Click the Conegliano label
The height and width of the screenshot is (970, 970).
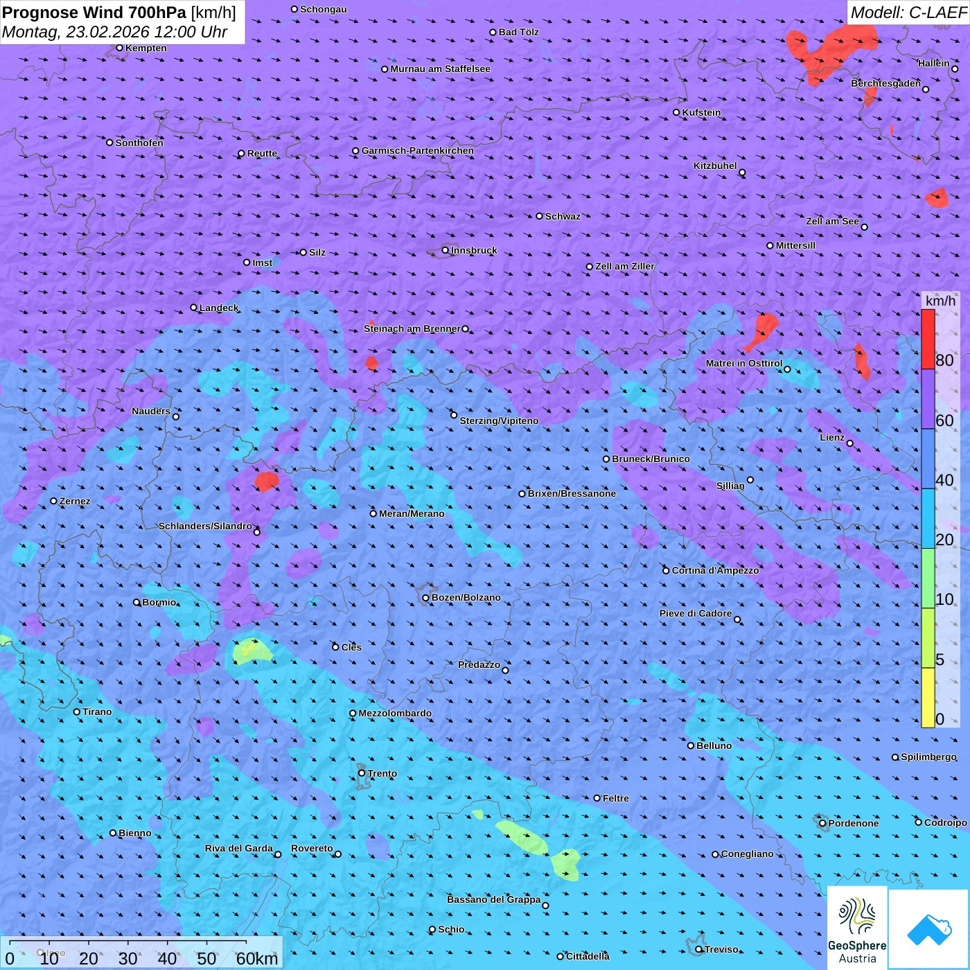(x=747, y=854)
